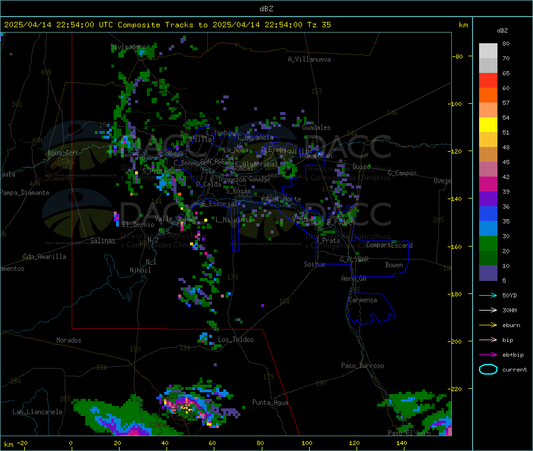The image size is (533, 451).
Task: Click the 140 km bottom axis label
Action: (x=402, y=443)
